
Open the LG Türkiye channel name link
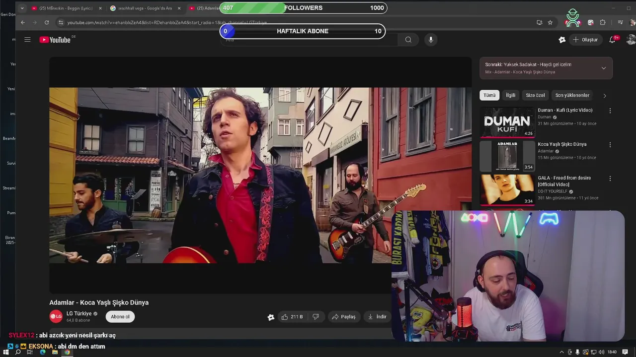(79, 313)
